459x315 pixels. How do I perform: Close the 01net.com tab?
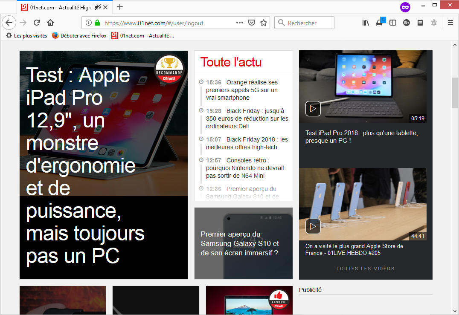click(106, 7)
